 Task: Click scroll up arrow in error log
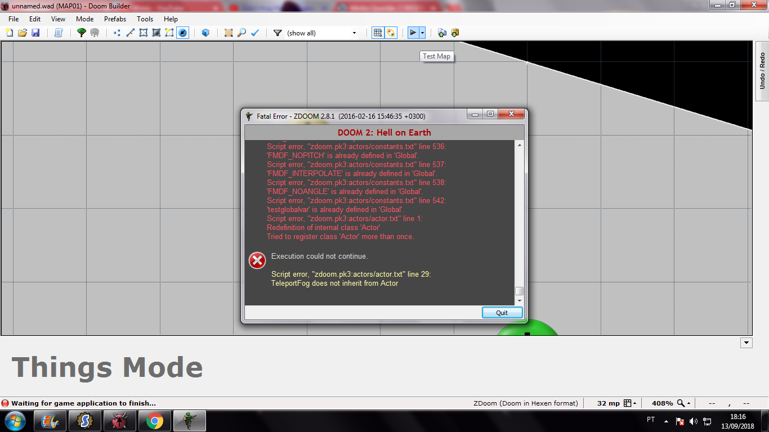tap(520, 145)
